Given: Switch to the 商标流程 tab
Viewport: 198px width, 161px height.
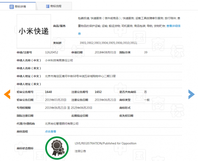Looking at the screenshot, I should [x=54, y=6].
